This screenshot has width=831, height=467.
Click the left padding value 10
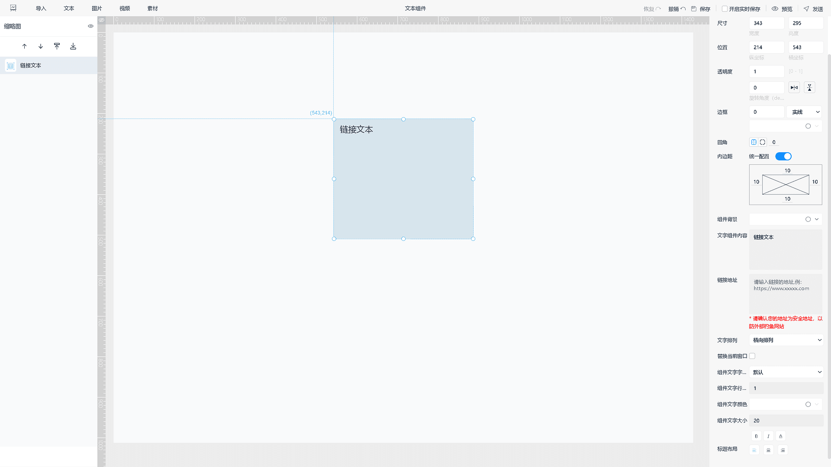756,182
